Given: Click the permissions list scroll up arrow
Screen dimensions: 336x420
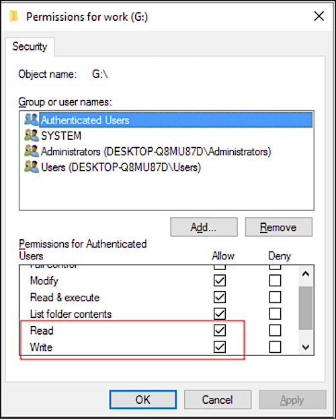Looking at the screenshot, I should coord(306,274).
